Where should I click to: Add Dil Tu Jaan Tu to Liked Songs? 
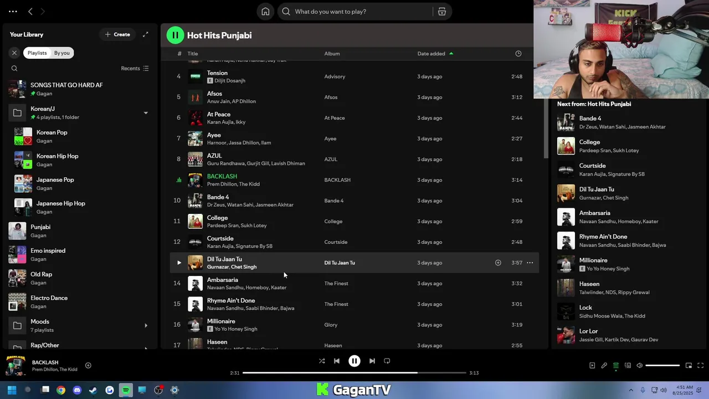498,263
